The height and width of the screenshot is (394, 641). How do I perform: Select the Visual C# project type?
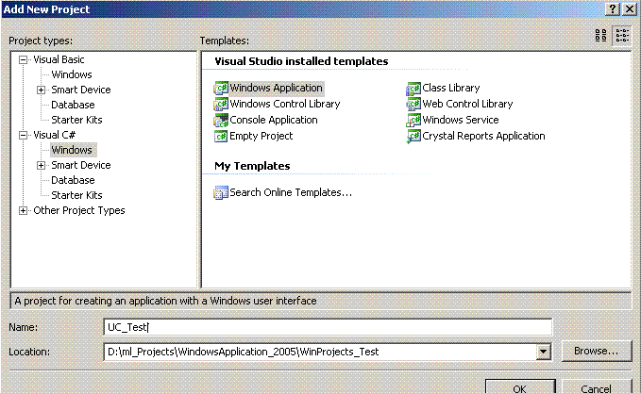pos(55,135)
